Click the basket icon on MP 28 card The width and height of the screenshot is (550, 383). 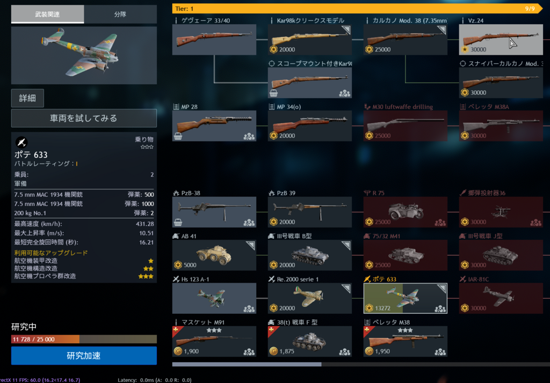click(x=178, y=136)
